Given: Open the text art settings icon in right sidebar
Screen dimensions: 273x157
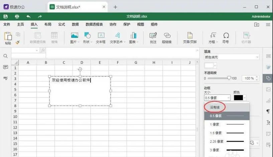Looking at the screenshot, I should pos(268,122).
